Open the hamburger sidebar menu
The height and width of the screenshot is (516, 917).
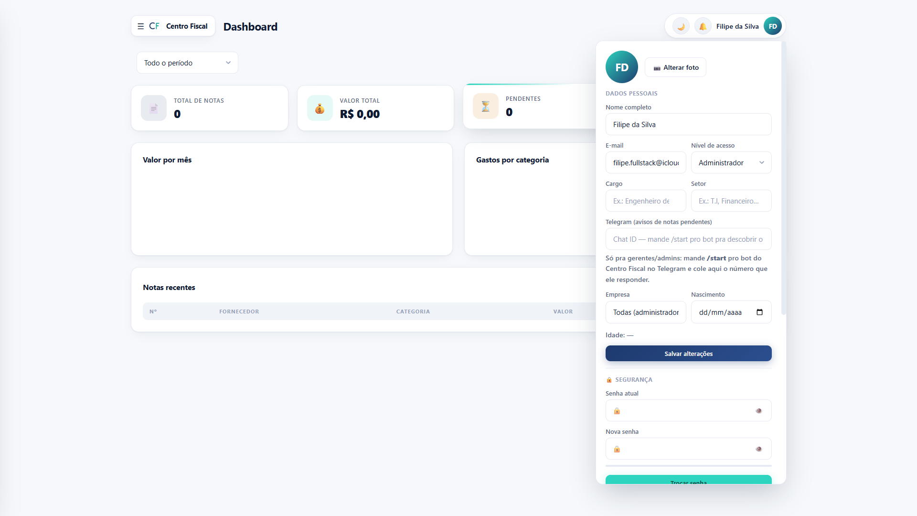(x=140, y=26)
